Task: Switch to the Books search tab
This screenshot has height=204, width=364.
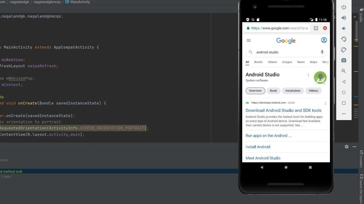Action: click(x=258, y=62)
